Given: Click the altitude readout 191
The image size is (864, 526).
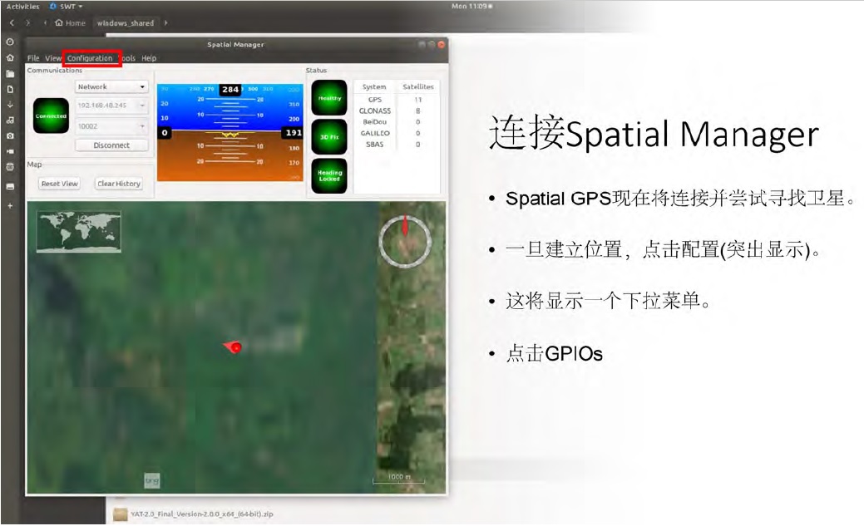Looking at the screenshot, I should point(293,133).
